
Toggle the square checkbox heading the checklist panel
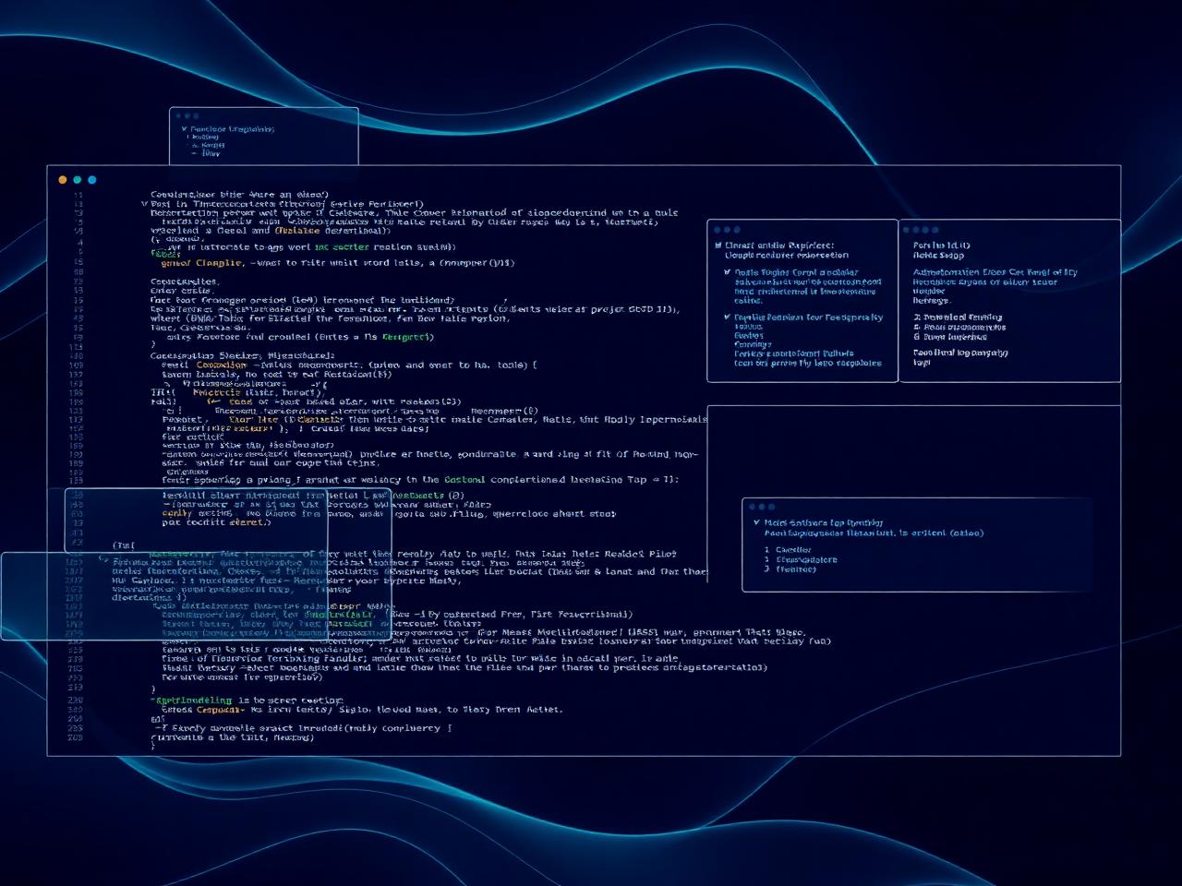click(x=718, y=245)
